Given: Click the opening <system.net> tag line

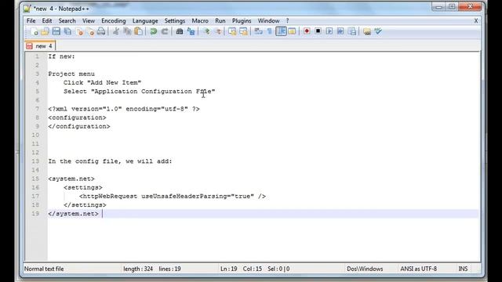Looking at the screenshot, I should click(71, 179).
